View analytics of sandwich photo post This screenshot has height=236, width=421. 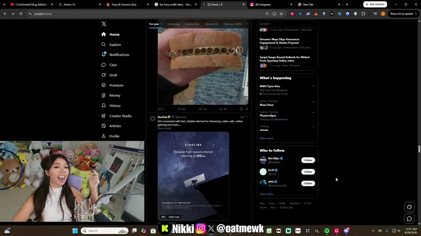pyautogui.click(x=223, y=109)
